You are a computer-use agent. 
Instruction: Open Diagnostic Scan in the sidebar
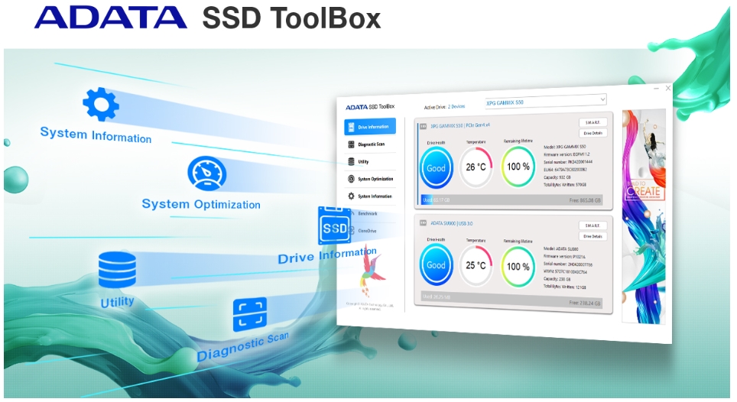pos(370,144)
